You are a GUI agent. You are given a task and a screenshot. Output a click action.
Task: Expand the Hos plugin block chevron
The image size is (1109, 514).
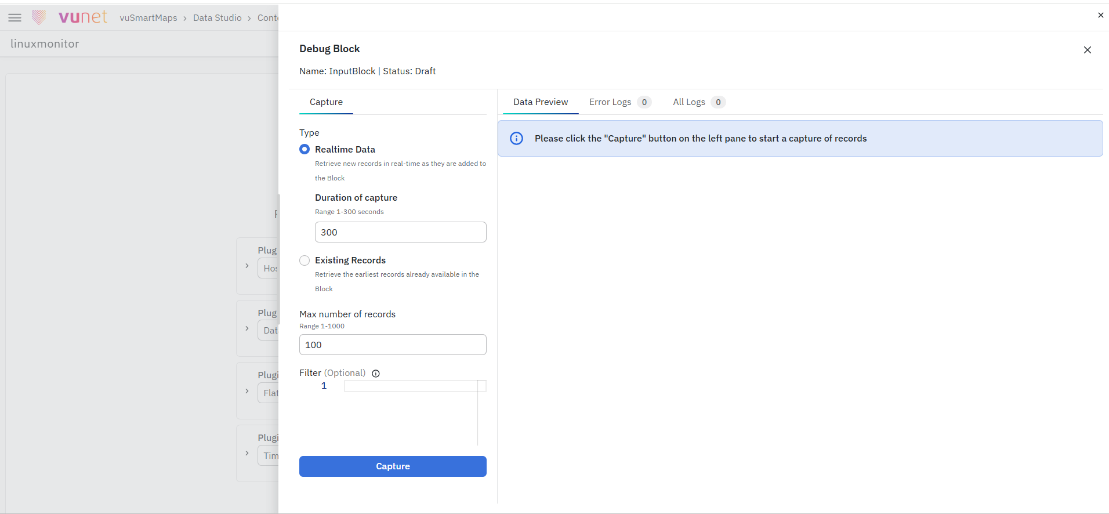point(247,266)
